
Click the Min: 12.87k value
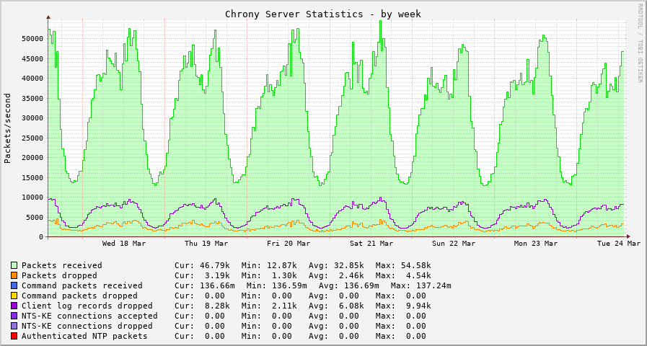[x=269, y=265]
